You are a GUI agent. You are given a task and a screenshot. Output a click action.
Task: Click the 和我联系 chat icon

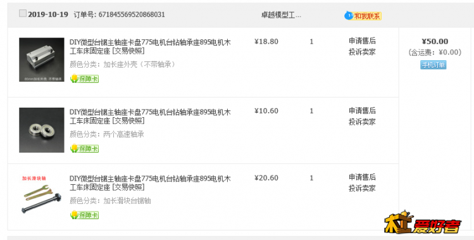click(363, 16)
